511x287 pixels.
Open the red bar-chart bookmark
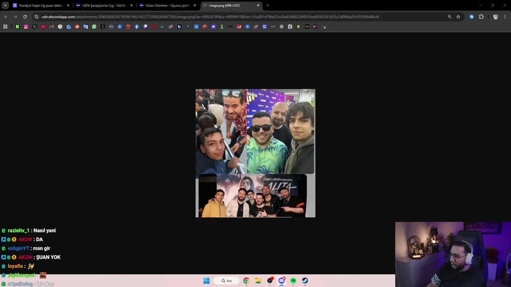(x=239, y=27)
